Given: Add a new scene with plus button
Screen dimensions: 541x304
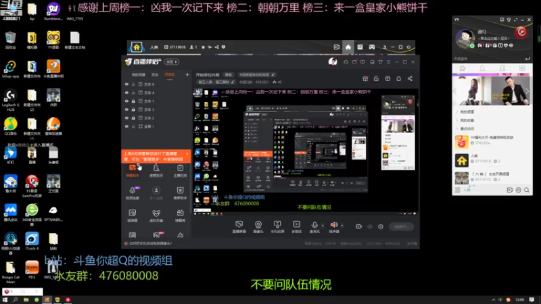Looking at the screenshot, I should (x=187, y=74).
